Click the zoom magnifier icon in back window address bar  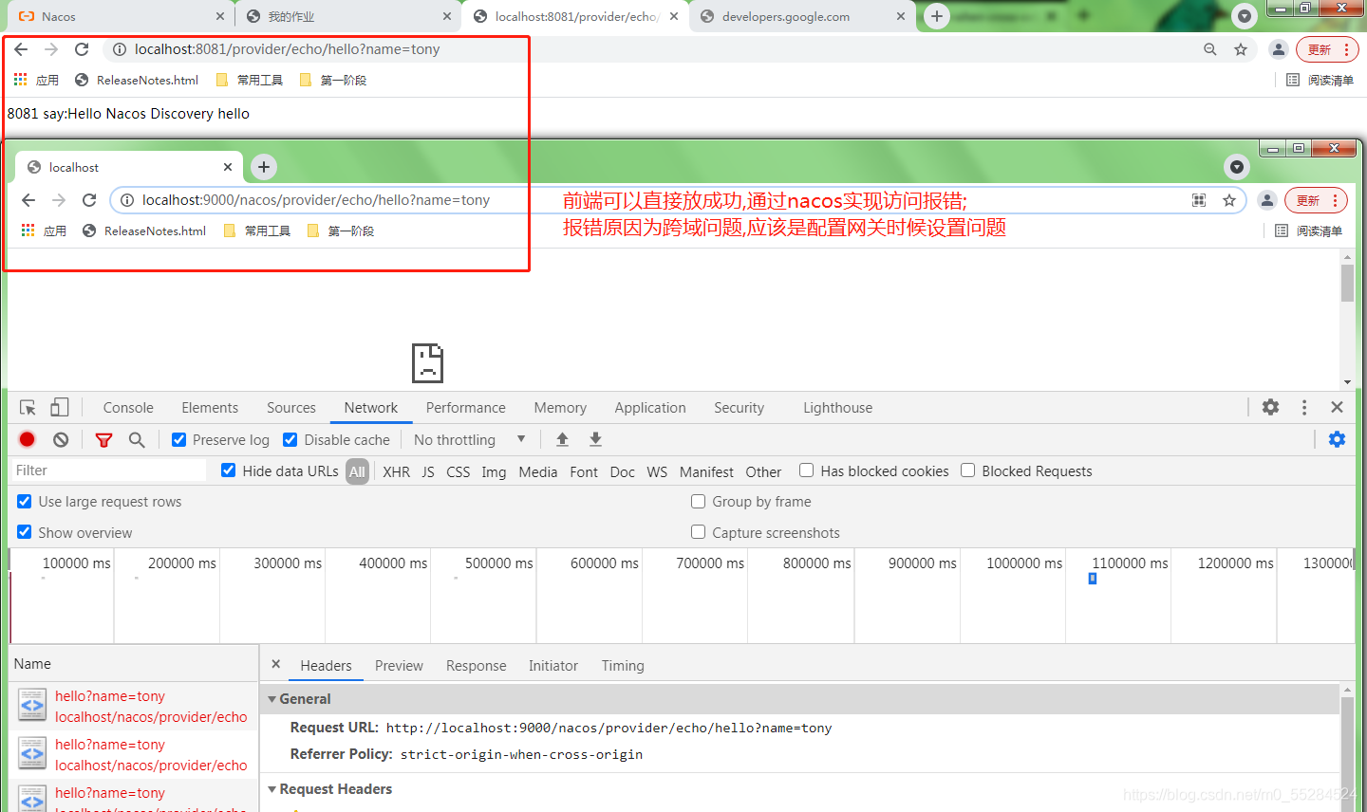point(1210,49)
